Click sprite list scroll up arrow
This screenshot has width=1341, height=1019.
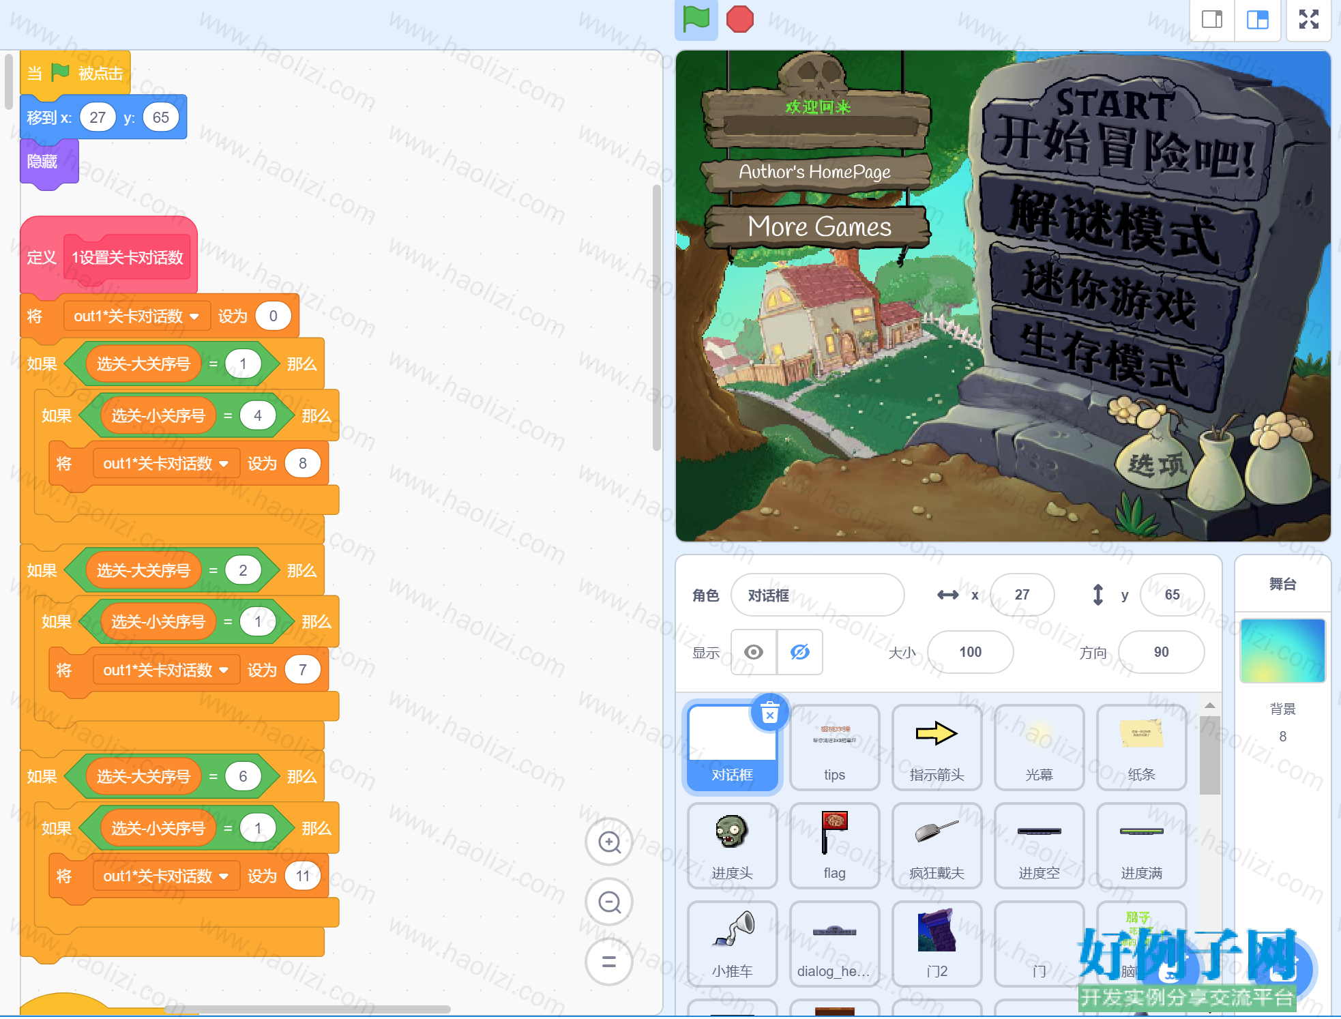coord(1209,705)
